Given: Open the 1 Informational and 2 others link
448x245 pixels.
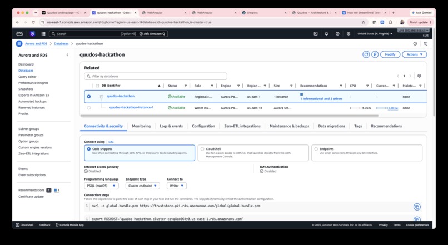Looking at the screenshot, I should click(x=321, y=99).
